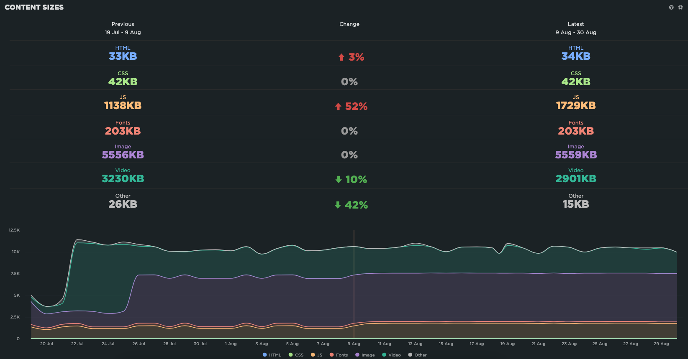Hide the Other series via legend
The image size is (688, 359).
tap(417, 355)
